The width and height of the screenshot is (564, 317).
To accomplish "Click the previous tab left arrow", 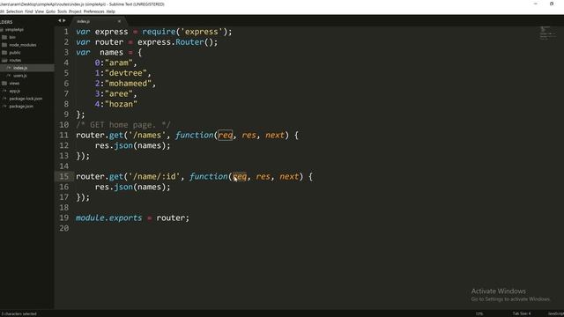I will click(x=59, y=21).
